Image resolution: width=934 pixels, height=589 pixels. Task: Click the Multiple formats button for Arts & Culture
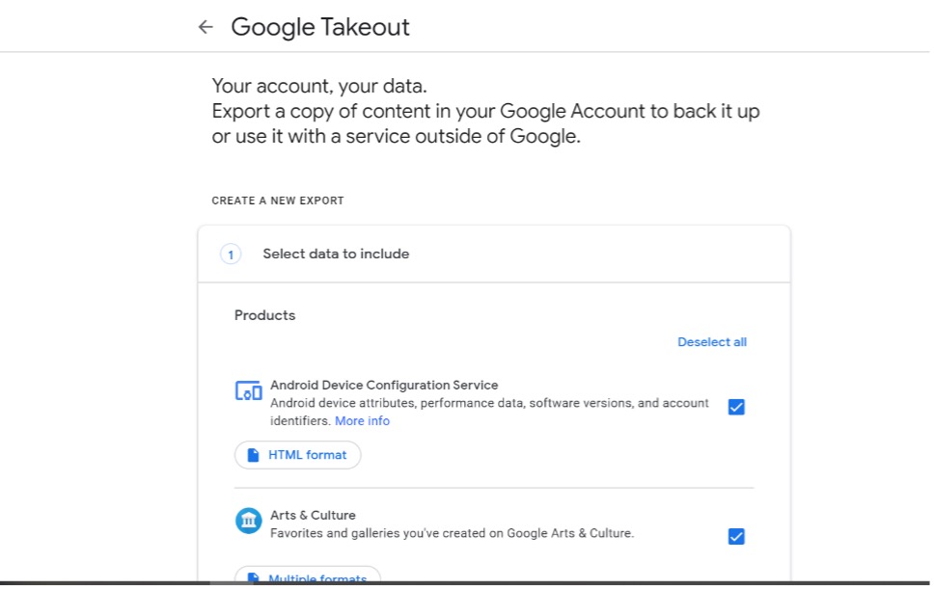[x=308, y=576]
